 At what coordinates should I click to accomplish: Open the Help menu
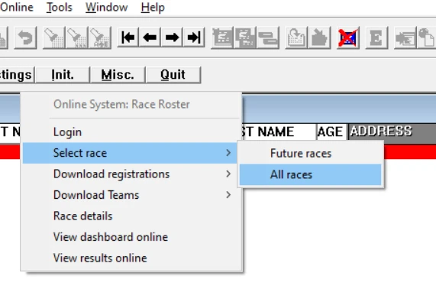(x=153, y=7)
